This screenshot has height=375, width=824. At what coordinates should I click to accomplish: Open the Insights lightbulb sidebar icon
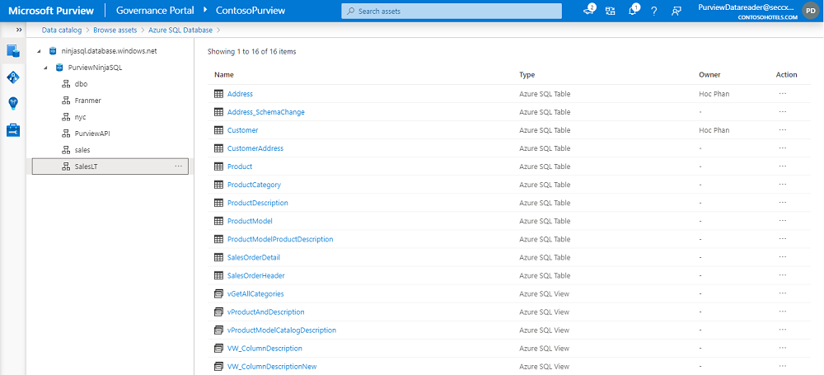click(x=13, y=103)
